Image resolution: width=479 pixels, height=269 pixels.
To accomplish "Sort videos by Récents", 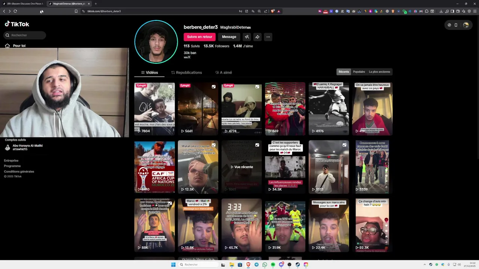I will click(344, 72).
